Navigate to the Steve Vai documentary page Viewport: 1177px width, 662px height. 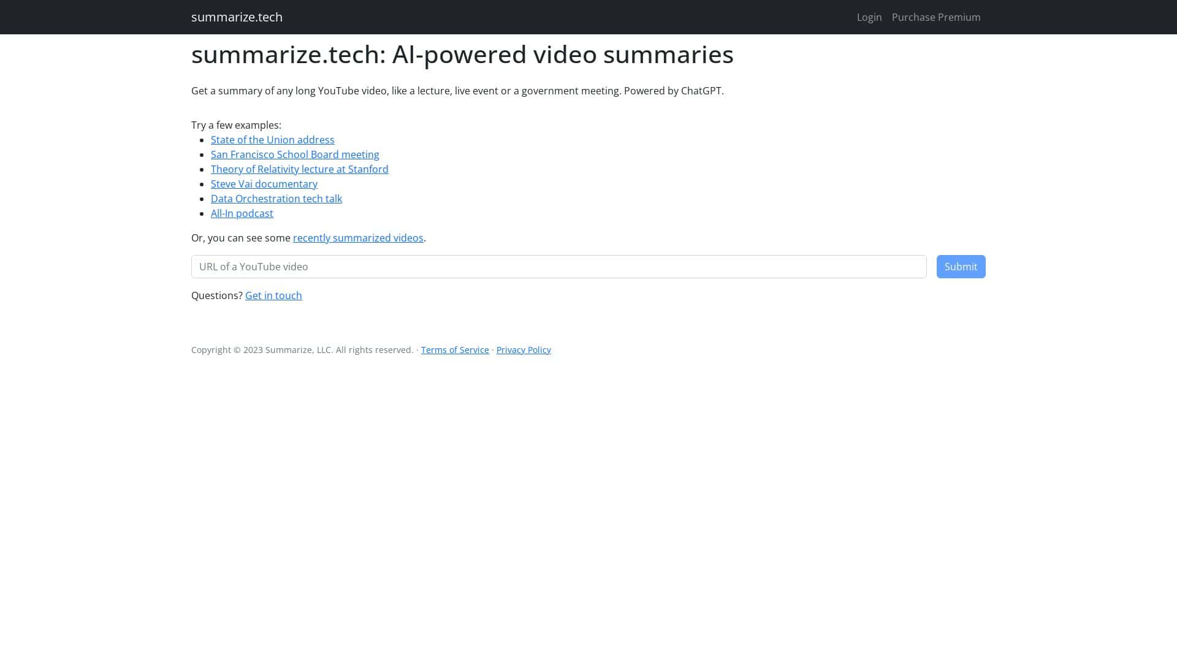point(264,184)
